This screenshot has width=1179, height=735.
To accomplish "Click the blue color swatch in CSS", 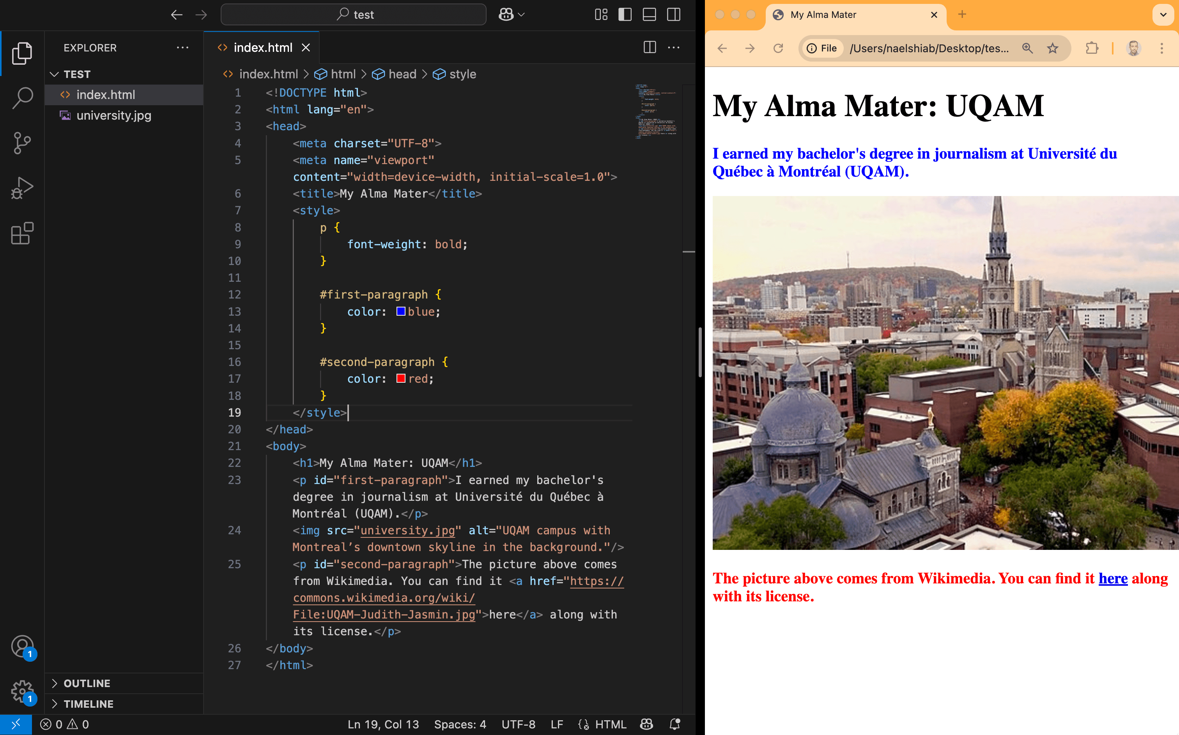I will click(401, 312).
